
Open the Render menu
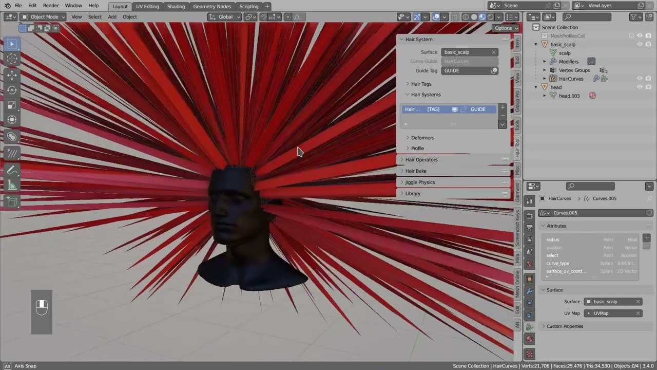click(x=50, y=6)
